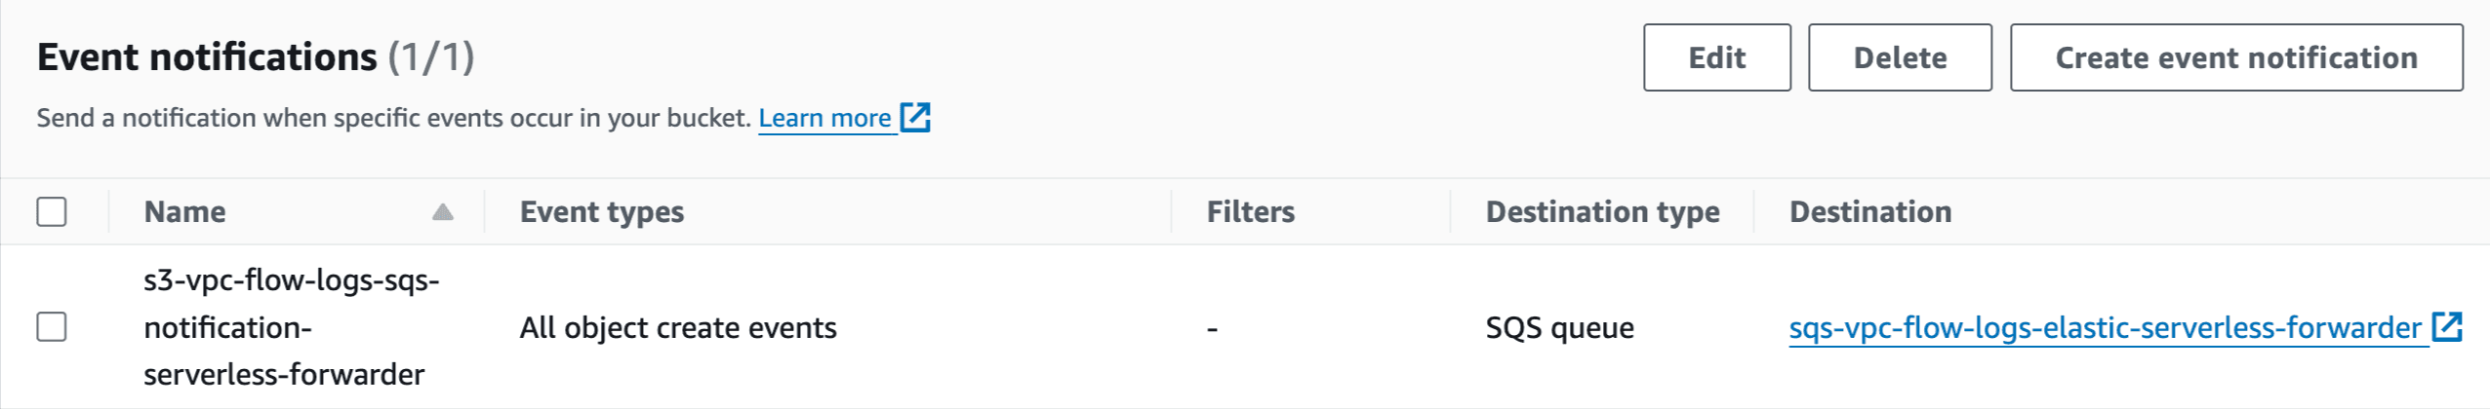This screenshot has height=409, width=2490.
Task: Click the s3-vpc-flow-logs-sqs-notification-serverless-forwarder name
Action: coord(291,327)
